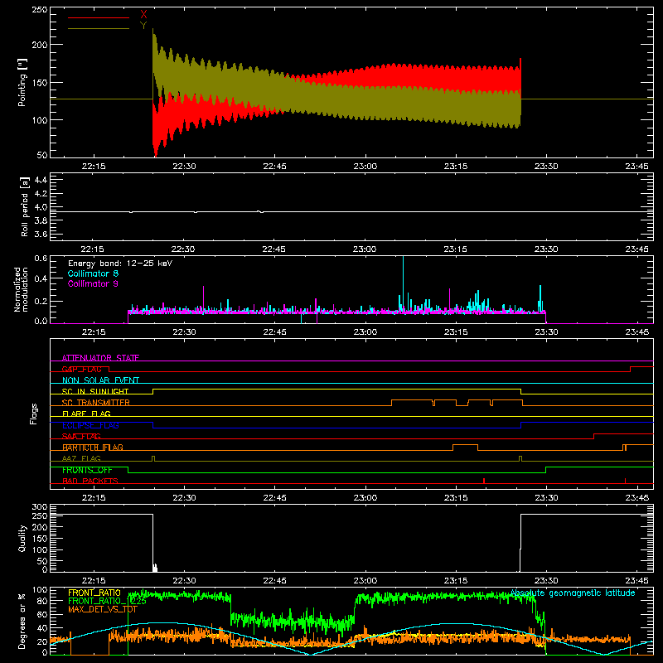The height and width of the screenshot is (663, 663).
Task: Click the ATTENUATOR_STATE flag label
Action: pos(100,358)
